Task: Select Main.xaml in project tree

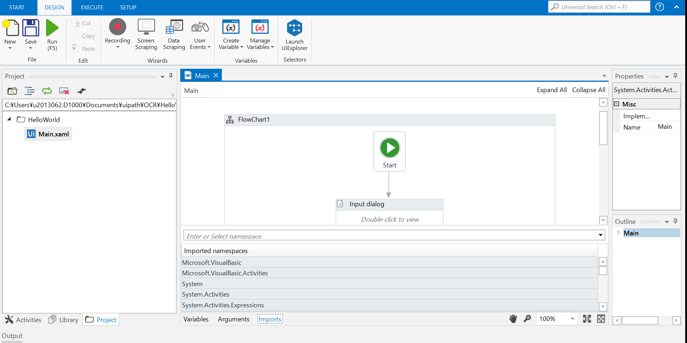Action: pyautogui.click(x=48, y=134)
